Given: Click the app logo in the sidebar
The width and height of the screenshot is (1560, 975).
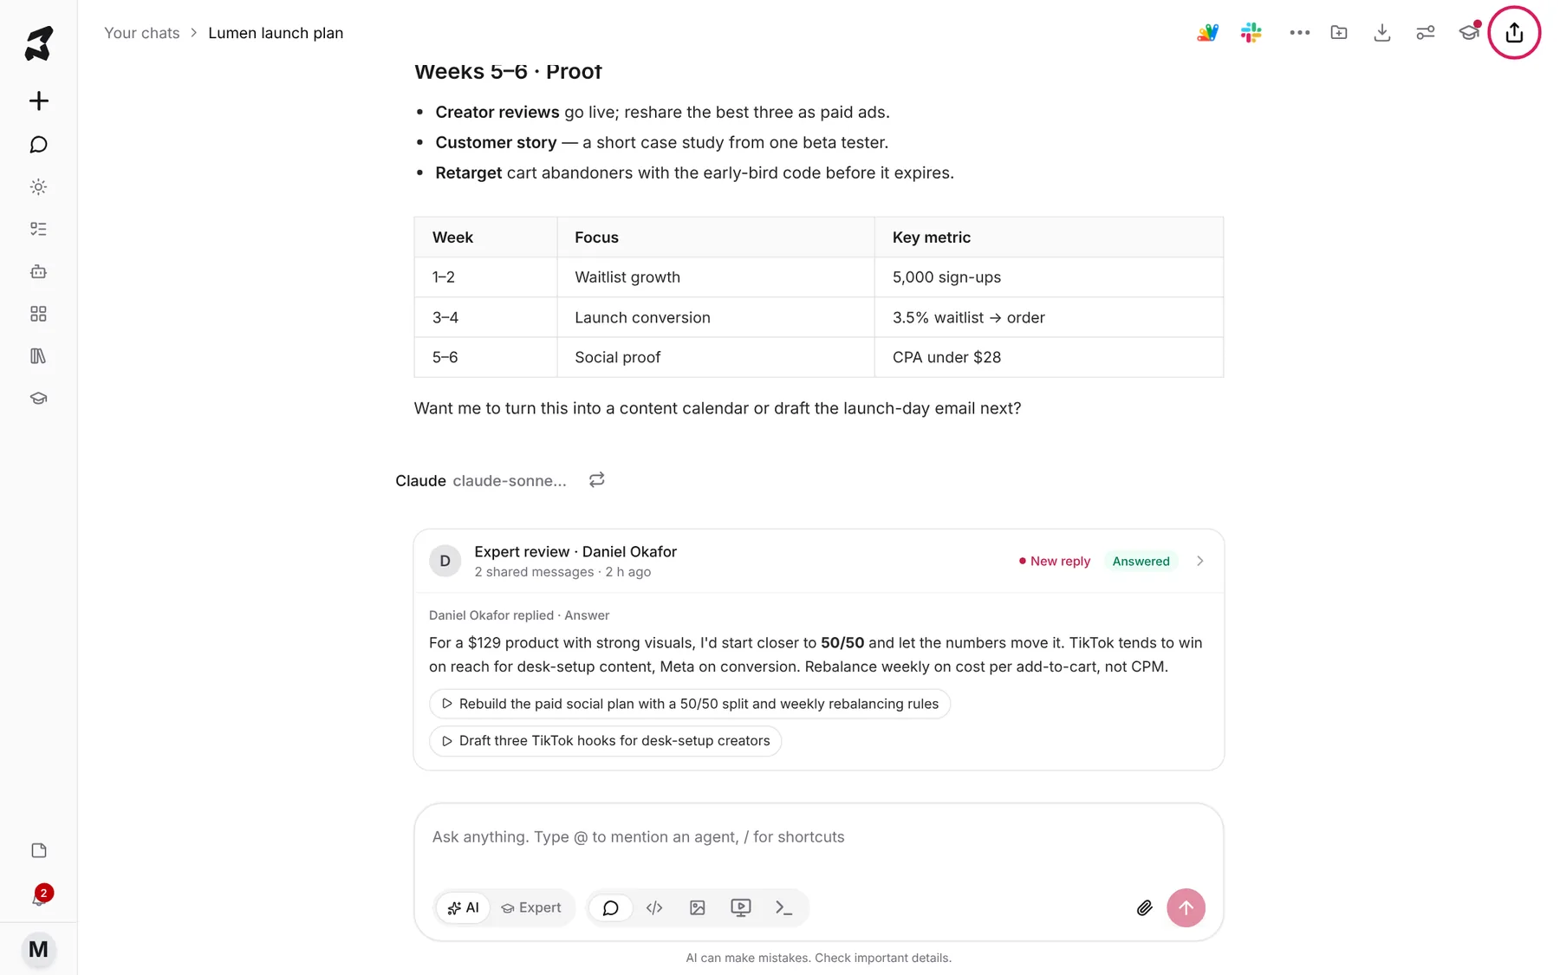Looking at the screenshot, I should click(x=38, y=42).
